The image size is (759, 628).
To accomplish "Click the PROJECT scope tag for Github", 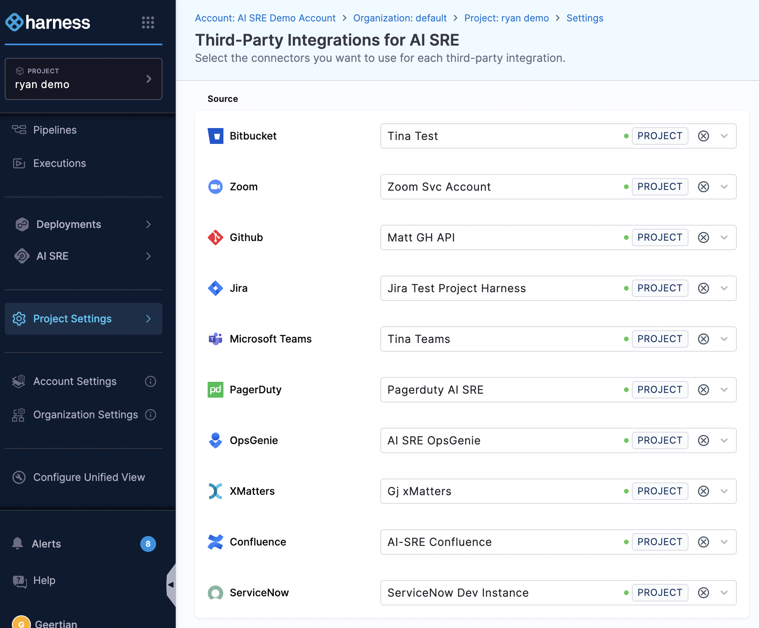I will pos(660,237).
